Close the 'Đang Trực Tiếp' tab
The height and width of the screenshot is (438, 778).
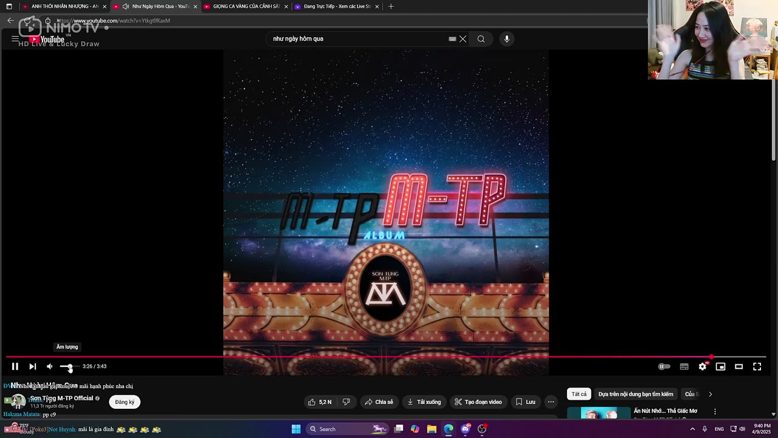tap(377, 6)
